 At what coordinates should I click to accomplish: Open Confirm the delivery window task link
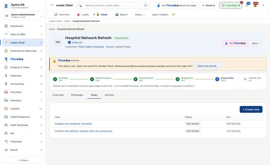pos(84,131)
